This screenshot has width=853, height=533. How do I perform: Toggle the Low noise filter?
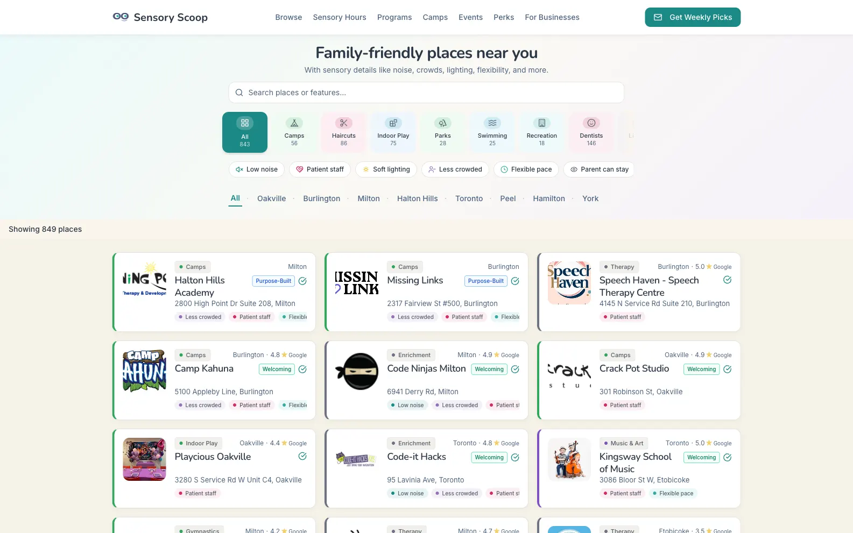pos(257,169)
